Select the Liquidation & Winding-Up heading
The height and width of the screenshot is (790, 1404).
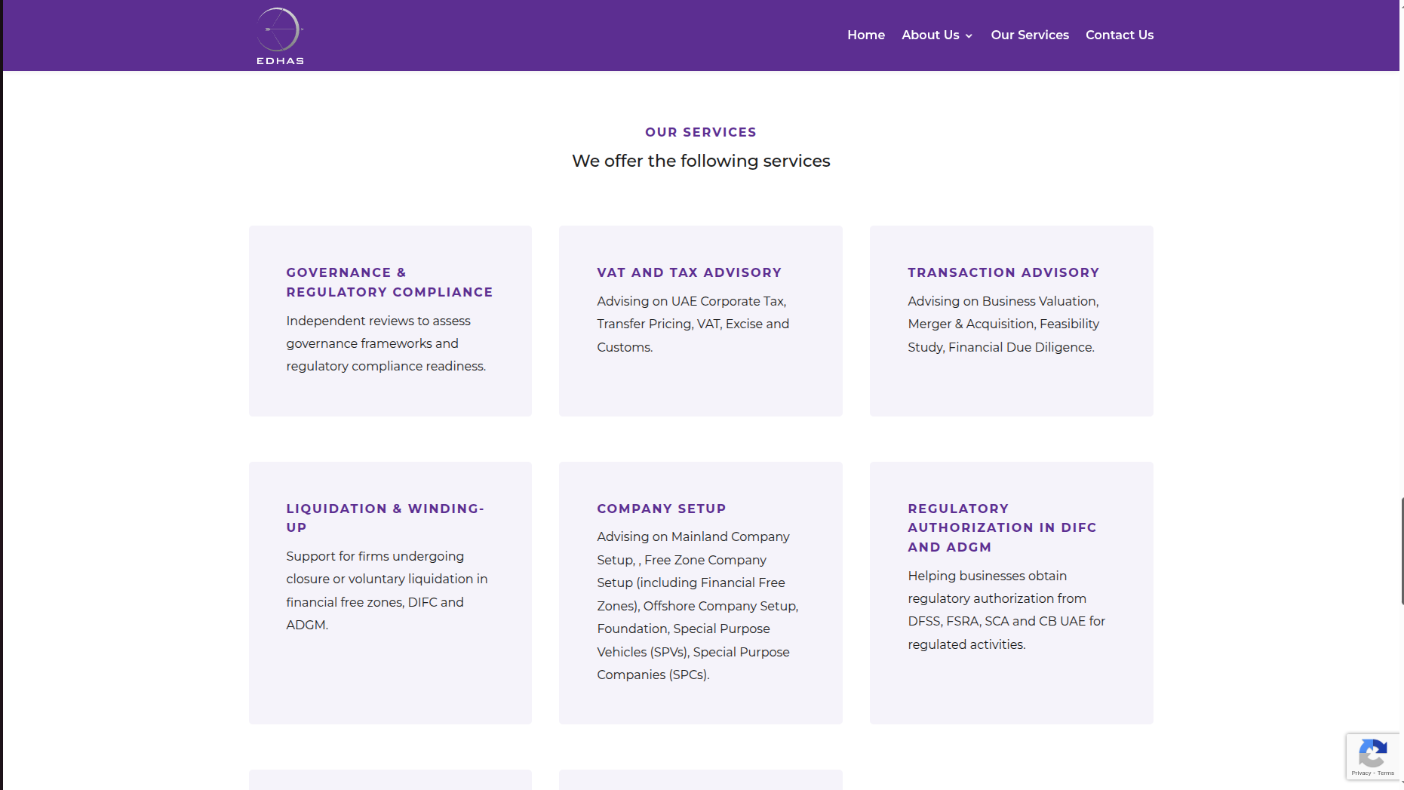(385, 518)
